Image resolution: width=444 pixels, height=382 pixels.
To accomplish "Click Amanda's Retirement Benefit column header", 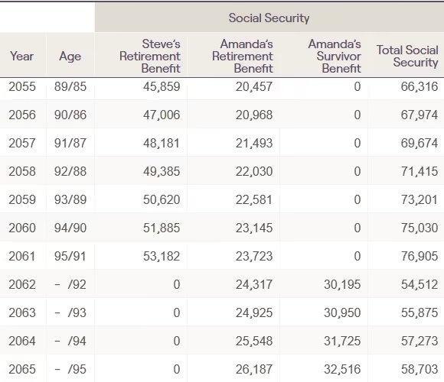I will (243, 56).
